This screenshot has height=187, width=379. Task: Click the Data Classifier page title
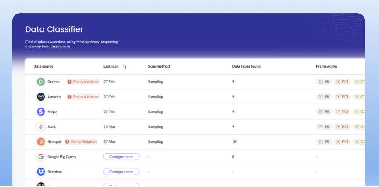(54, 29)
